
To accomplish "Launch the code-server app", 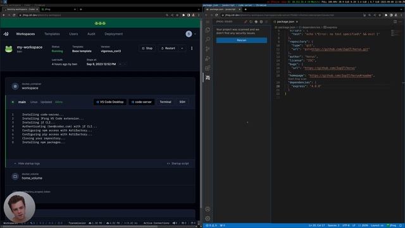I will pyautogui.click(x=142, y=102).
